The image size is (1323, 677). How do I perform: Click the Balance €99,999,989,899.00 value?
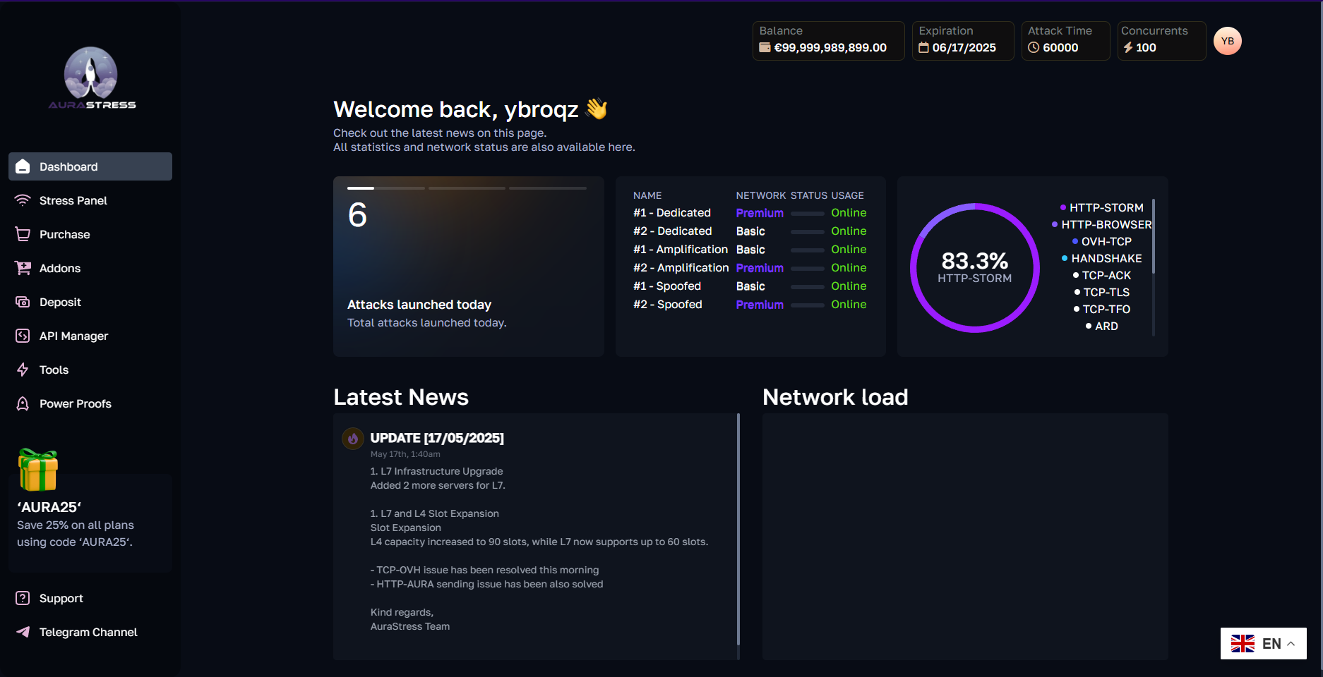[830, 47]
